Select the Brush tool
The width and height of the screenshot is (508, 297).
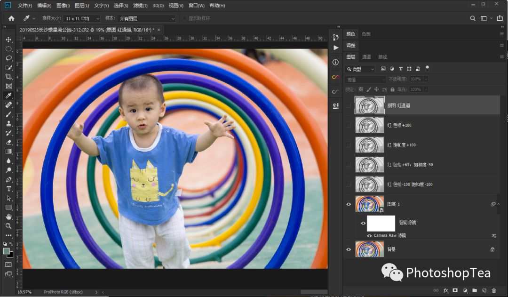[x=8, y=114]
